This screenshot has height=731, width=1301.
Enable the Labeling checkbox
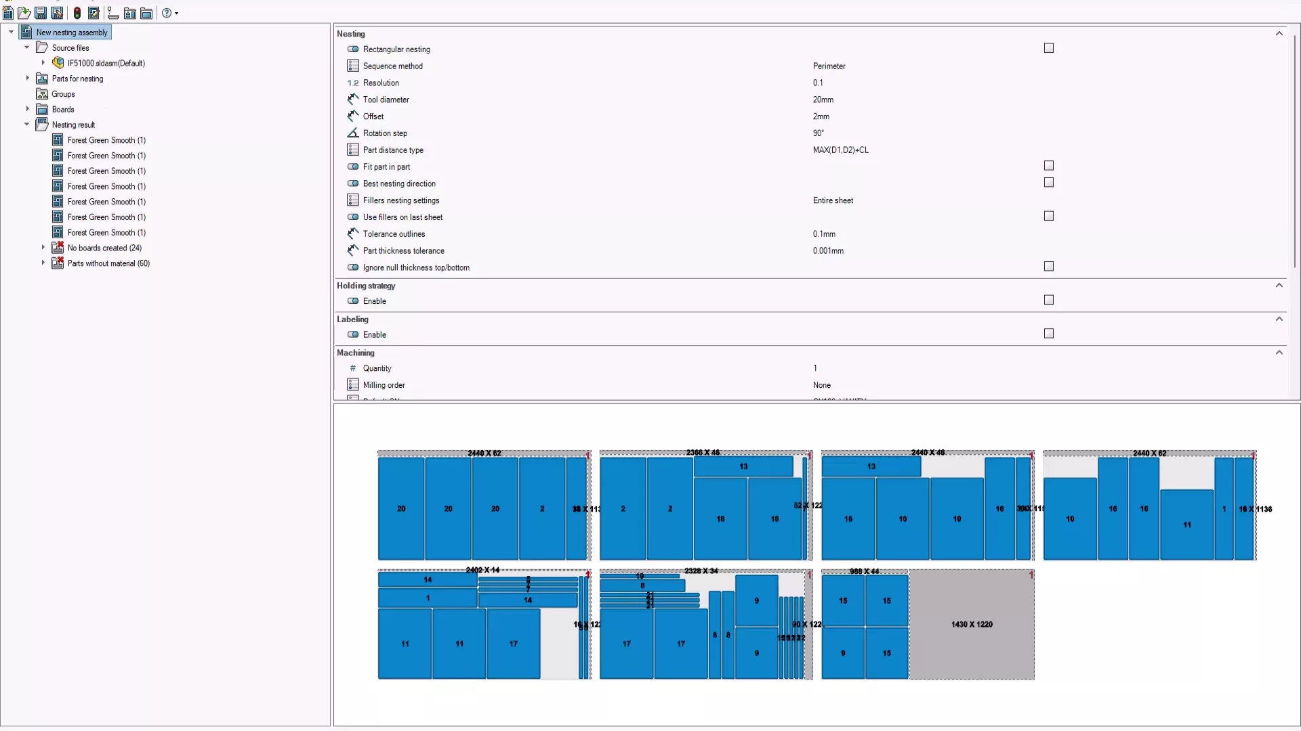tap(1048, 334)
